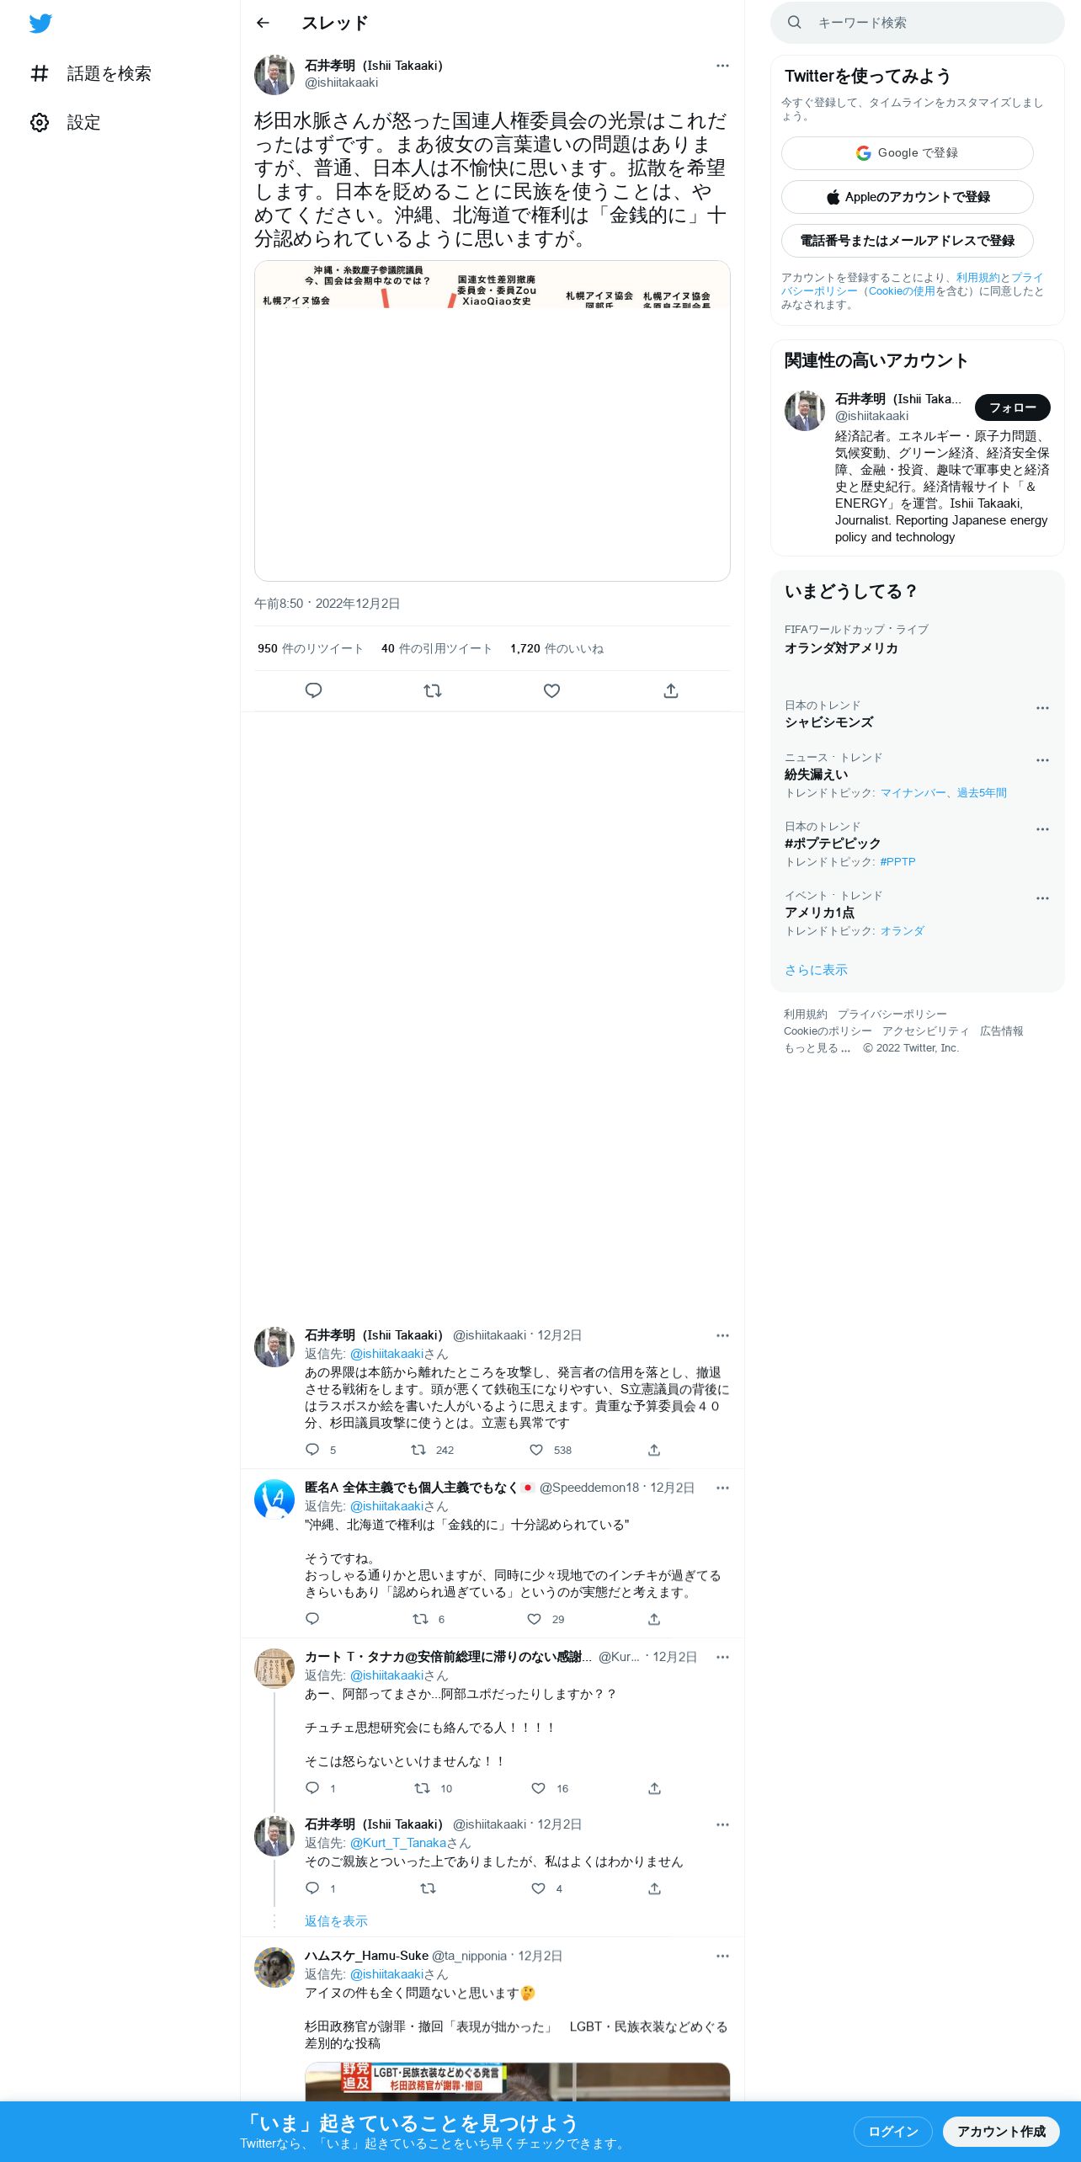This screenshot has height=2162, width=1081.
Task: Open プライバシーポリシー footer link
Action: coord(892,1014)
